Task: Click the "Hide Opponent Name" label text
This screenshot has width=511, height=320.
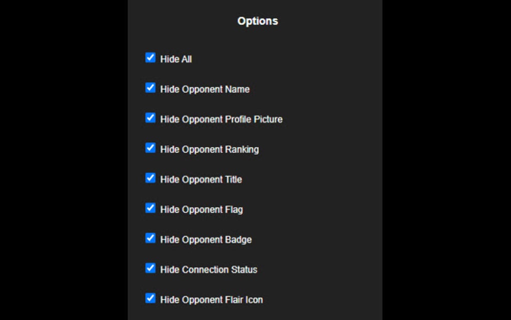Action: point(204,89)
